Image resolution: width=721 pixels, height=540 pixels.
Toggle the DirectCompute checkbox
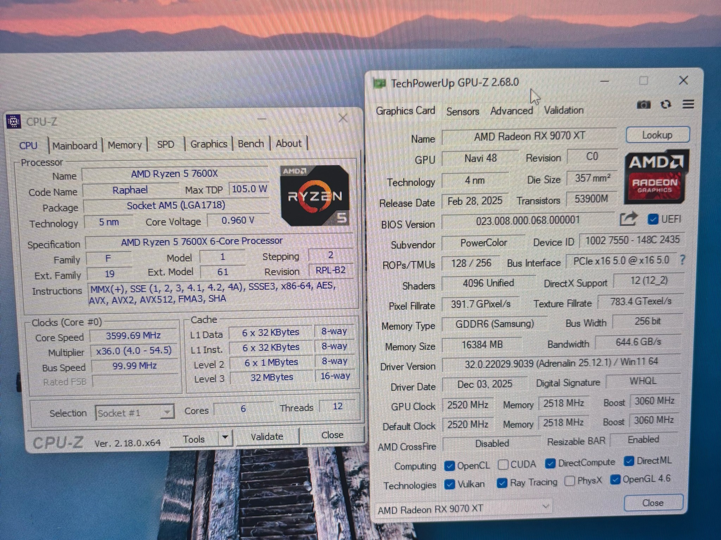click(x=550, y=463)
